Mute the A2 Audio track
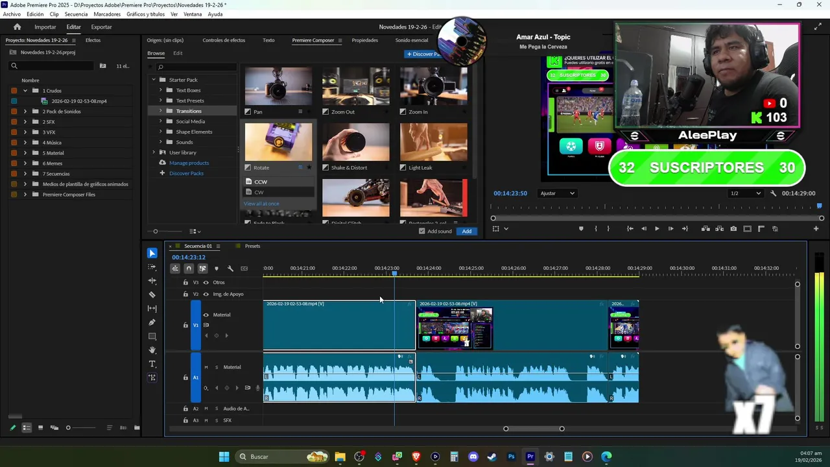This screenshot has width=830, height=467. [206, 409]
